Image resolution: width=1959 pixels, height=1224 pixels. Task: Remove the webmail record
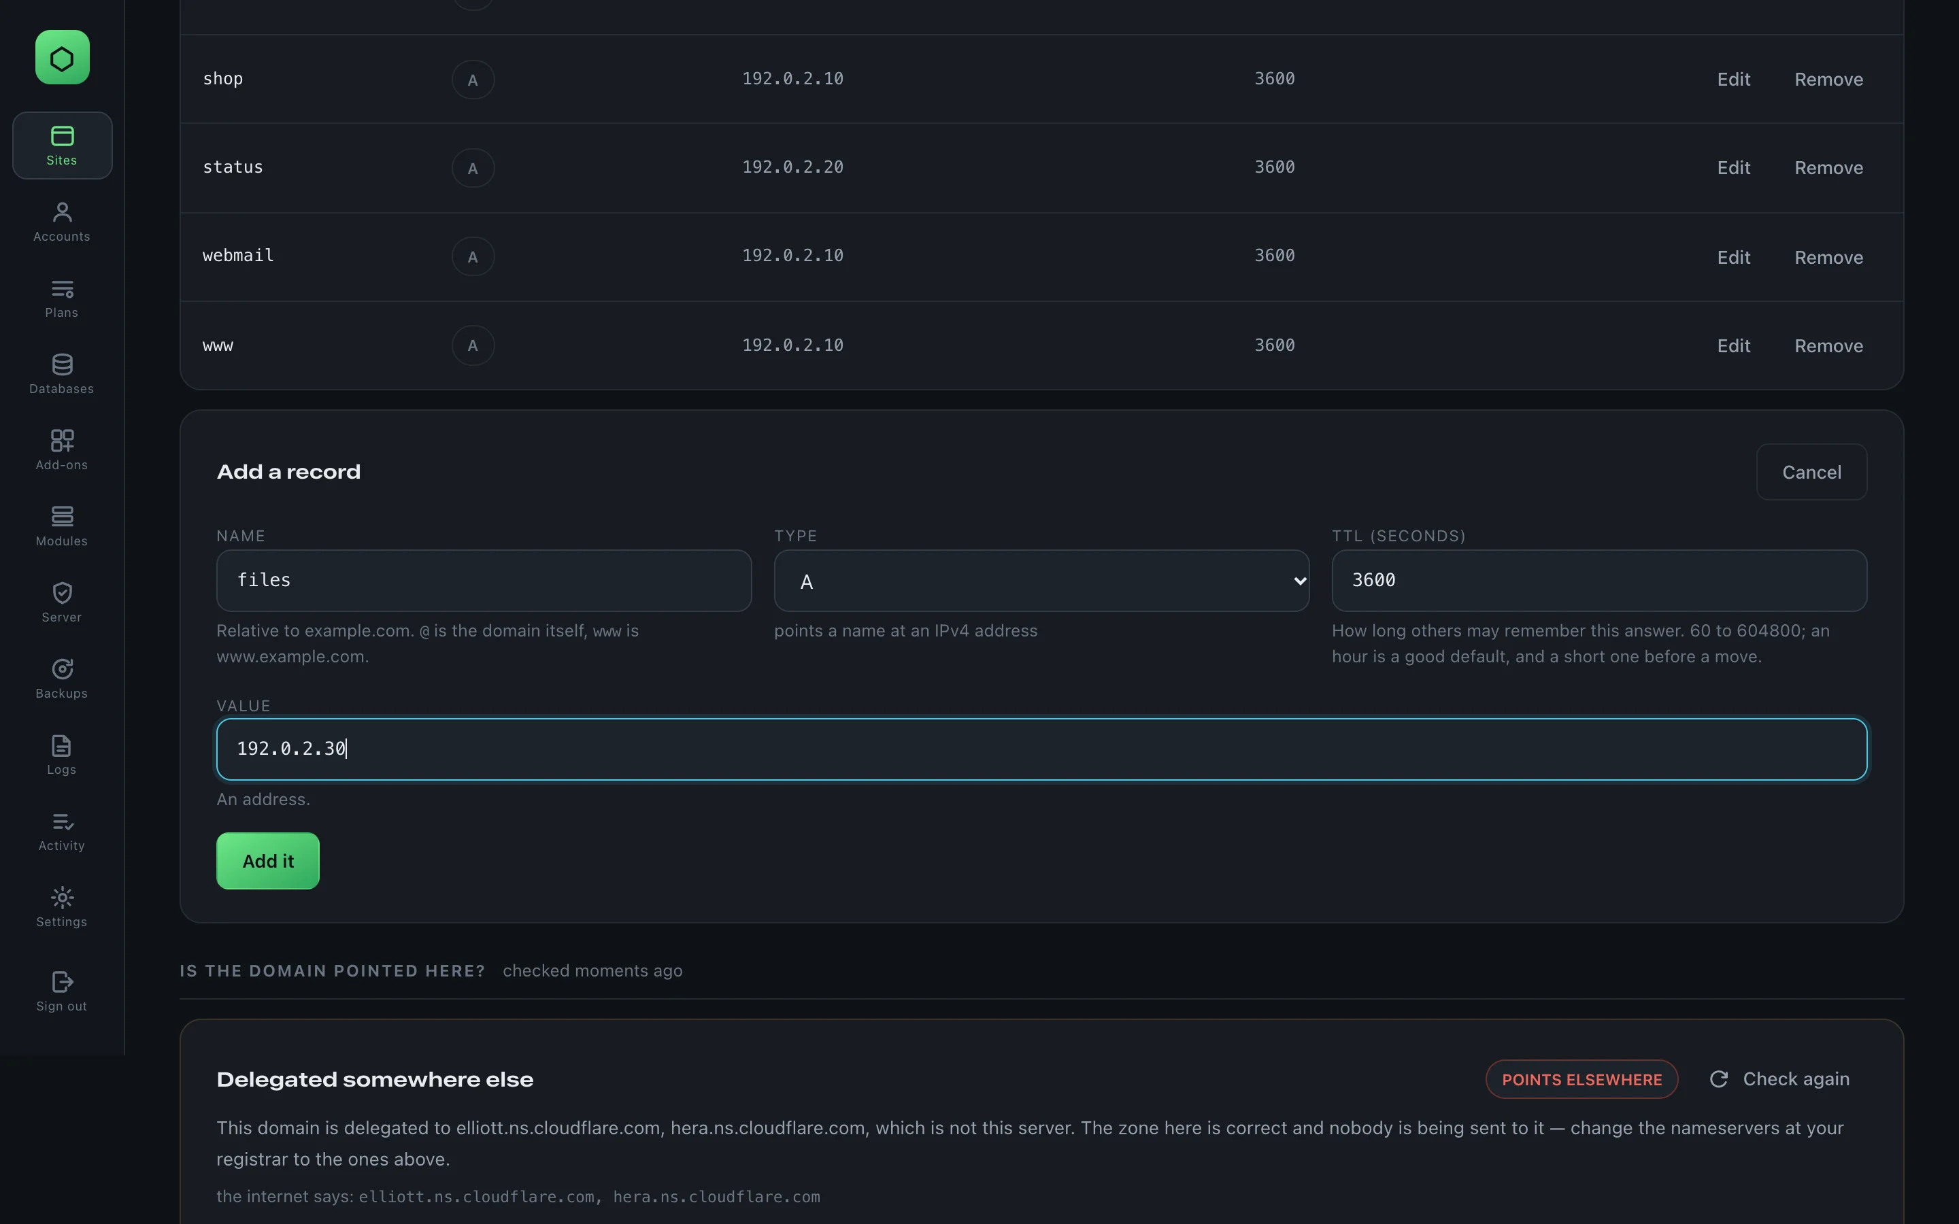(1828, 258)
